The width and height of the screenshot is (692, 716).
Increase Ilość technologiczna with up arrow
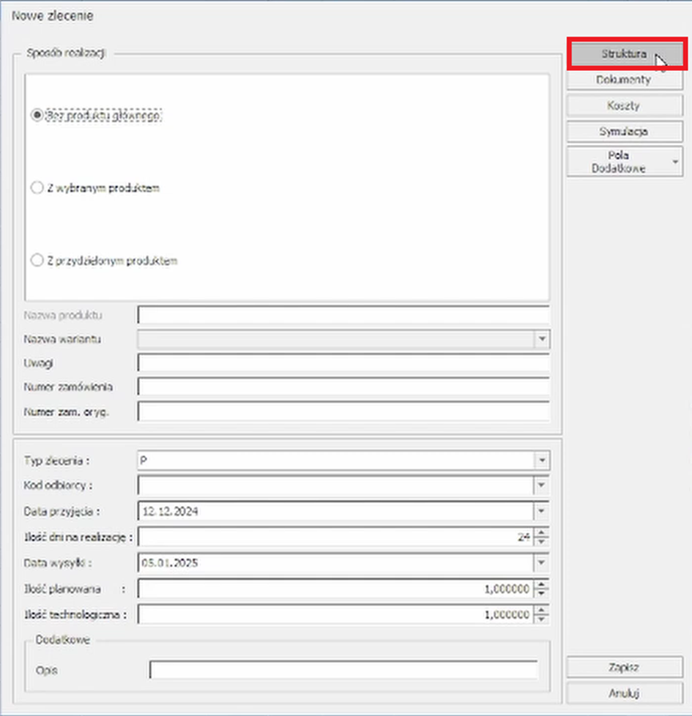[x=542, y=611]
